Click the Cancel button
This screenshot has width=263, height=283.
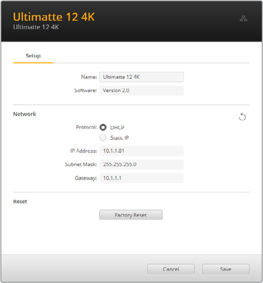click(171, 269)
